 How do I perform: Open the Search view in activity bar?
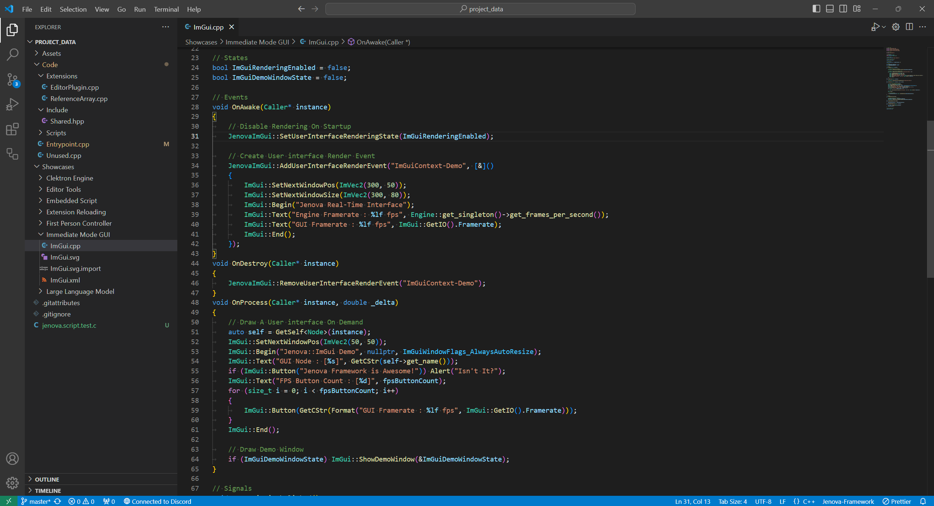coord(12,55)
